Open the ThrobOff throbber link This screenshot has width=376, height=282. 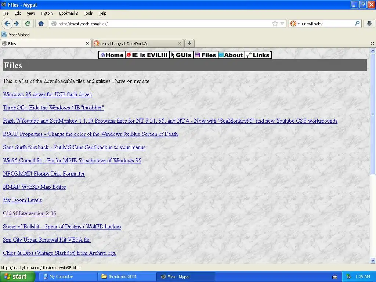coord(53,108)
